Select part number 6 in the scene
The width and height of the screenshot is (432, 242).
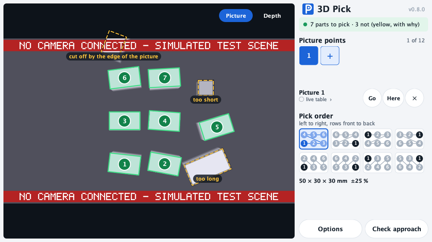click(124, 78)
